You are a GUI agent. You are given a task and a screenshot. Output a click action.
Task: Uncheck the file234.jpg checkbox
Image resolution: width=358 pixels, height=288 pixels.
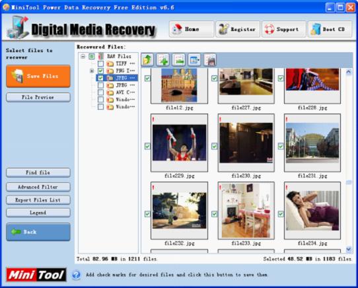tap(281, 214)
